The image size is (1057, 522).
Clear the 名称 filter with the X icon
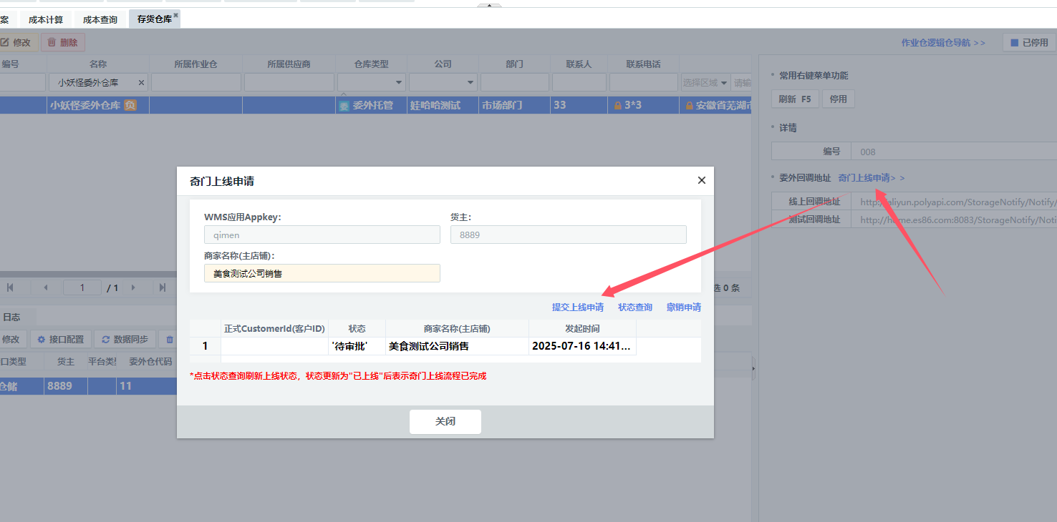pos(141,83)
